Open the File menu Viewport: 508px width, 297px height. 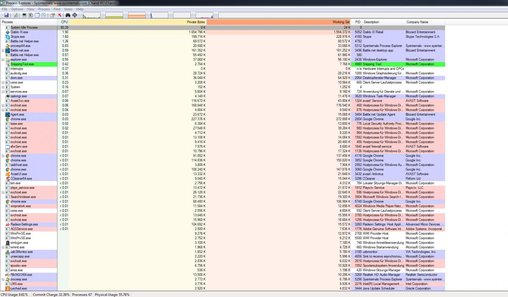(x=5, y=9)
